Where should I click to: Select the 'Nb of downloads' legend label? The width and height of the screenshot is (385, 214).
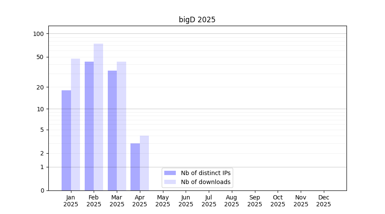point(206,182)
